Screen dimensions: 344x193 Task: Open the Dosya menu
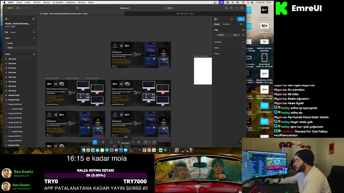[x=19, y=2]
